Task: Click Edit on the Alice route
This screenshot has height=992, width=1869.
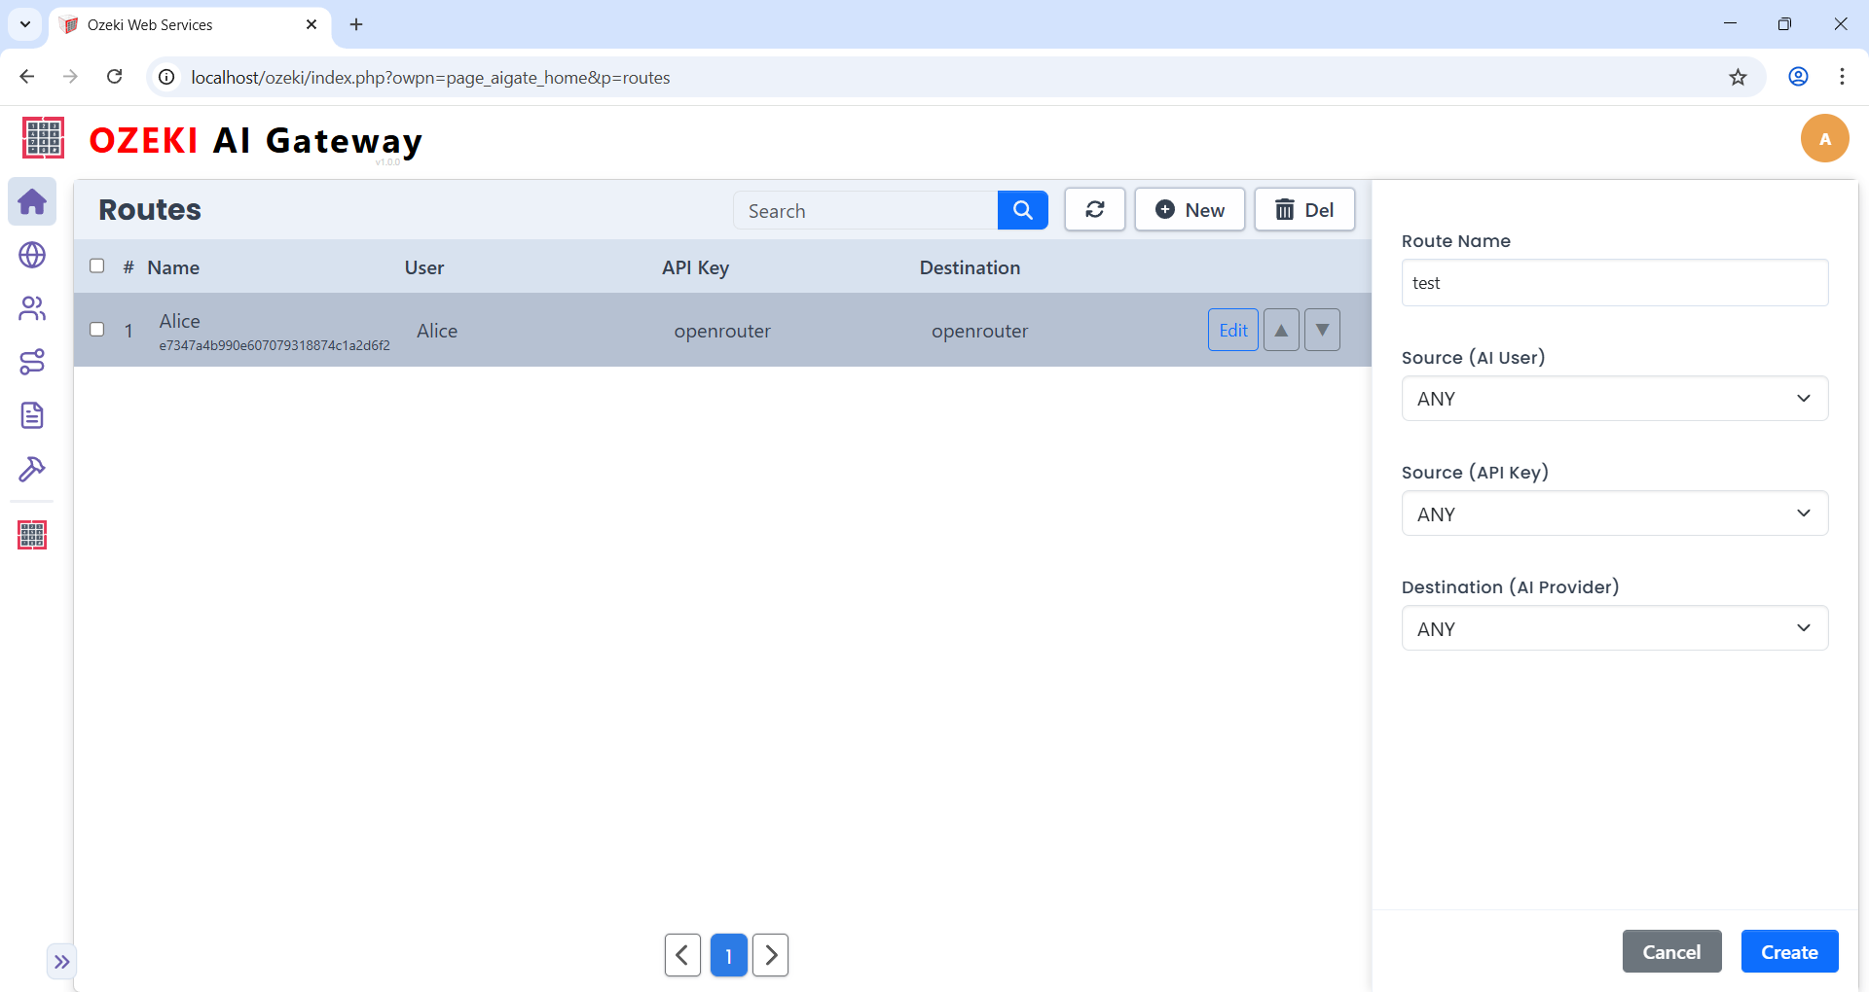Action: pyautogui.click(x=1232, y=330)
